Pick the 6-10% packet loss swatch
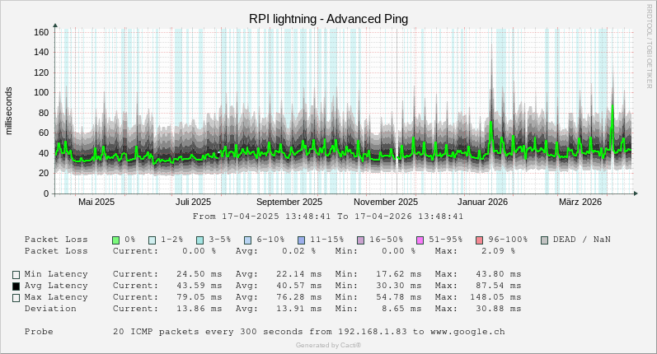The width and height of the screenshot is (657, 354). 248,240
